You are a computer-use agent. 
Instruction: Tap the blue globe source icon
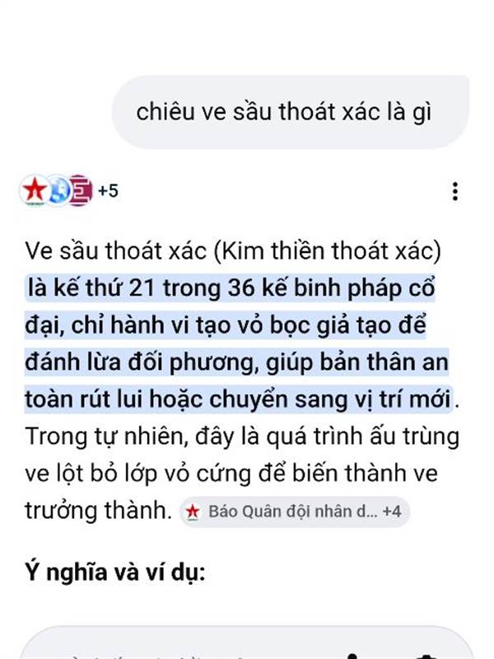point(58,191)
